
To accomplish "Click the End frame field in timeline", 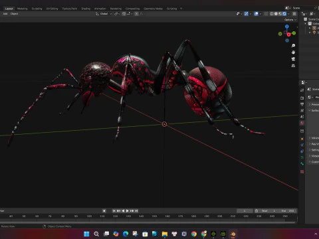I will (288, 211).
